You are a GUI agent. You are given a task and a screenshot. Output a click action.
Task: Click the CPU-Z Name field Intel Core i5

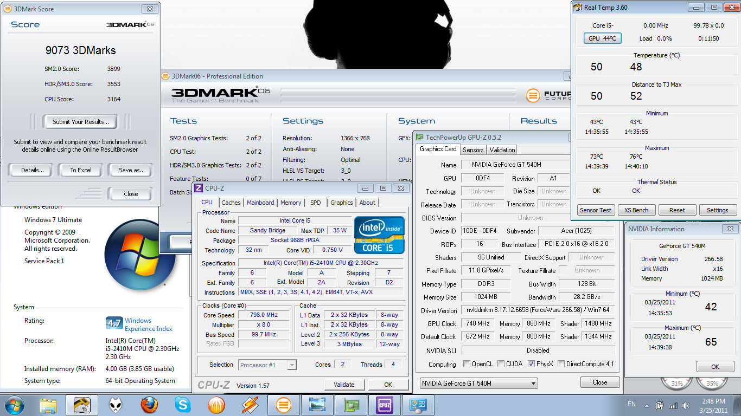coord(295,221)
